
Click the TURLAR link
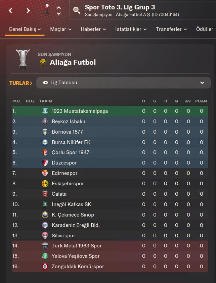[21, 83]
